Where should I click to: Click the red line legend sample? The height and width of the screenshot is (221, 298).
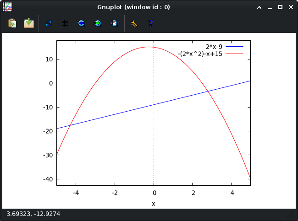coord(235,54)
